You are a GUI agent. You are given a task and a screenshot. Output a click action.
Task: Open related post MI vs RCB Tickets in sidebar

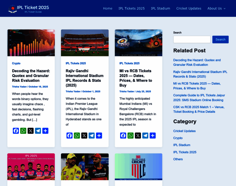[x=197, y=86]
